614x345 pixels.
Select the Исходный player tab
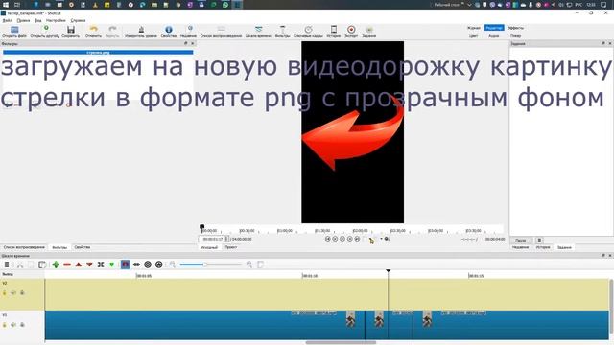tap(209, 247)
